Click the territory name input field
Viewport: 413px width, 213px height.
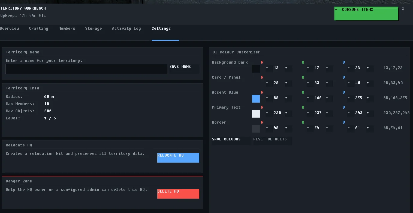(x=87, y=69)
